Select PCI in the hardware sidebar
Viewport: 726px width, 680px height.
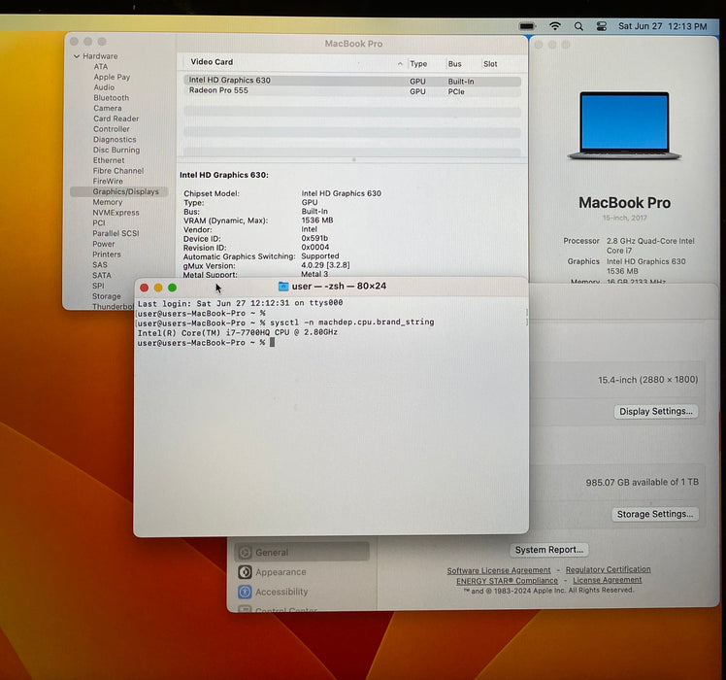pos(99,223)
